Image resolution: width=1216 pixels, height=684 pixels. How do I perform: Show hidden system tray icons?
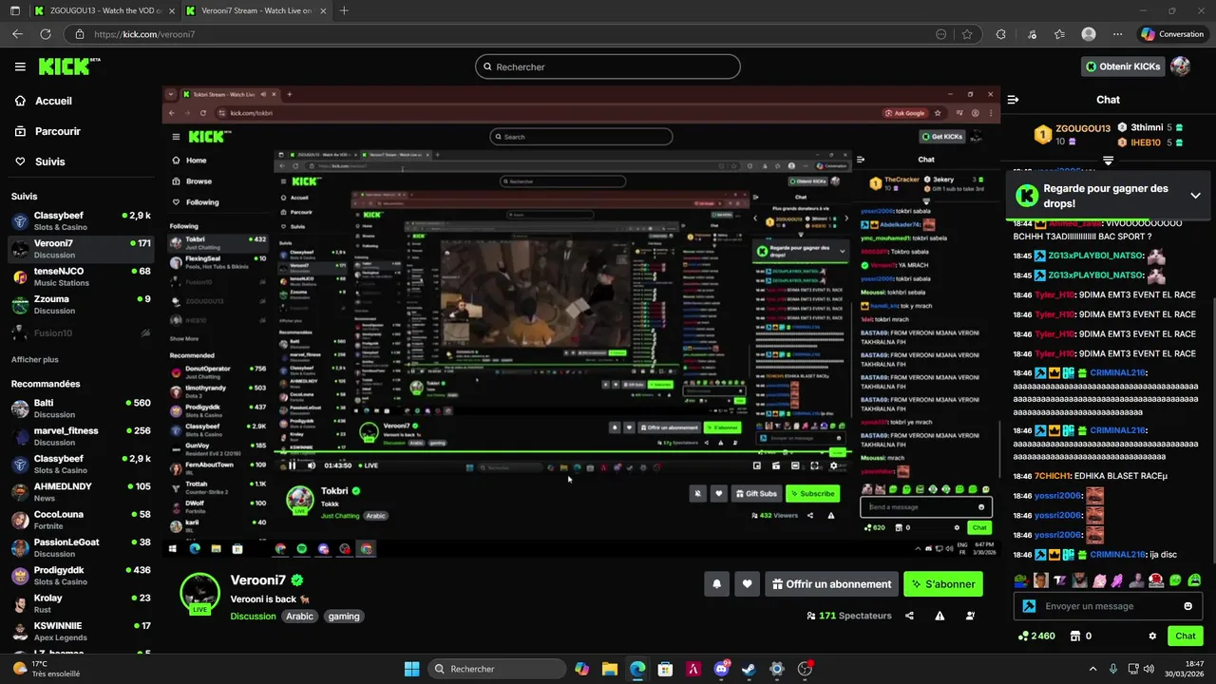tap(1092, 669)
